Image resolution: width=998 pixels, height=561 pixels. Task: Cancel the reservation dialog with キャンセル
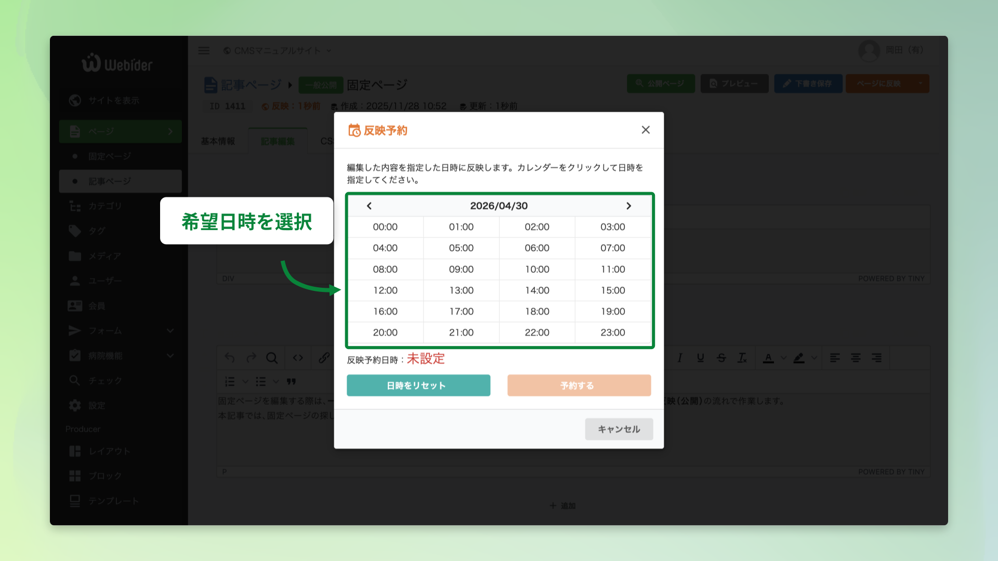point(619,429)
